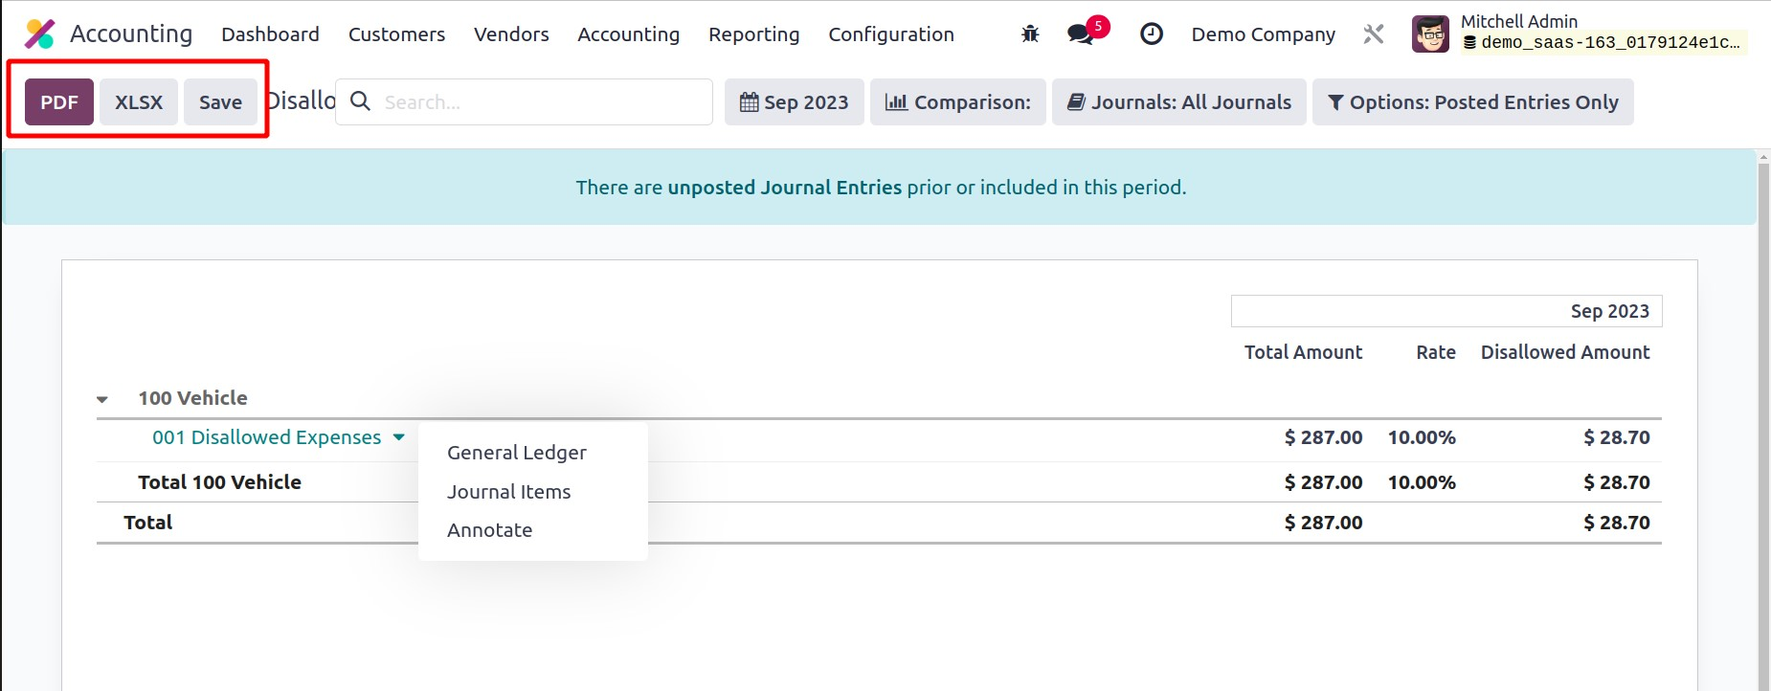Screen dimensions: 1771x691
Task: Open the Comparison filter dropdown
Action: pyautogui.click(x=957, y=102)
